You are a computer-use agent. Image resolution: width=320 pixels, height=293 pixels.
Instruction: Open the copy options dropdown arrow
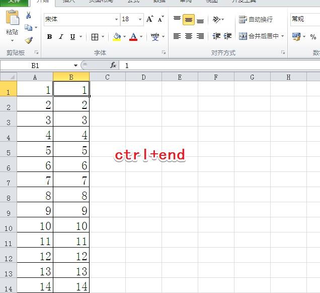click(x=36, y=27)
